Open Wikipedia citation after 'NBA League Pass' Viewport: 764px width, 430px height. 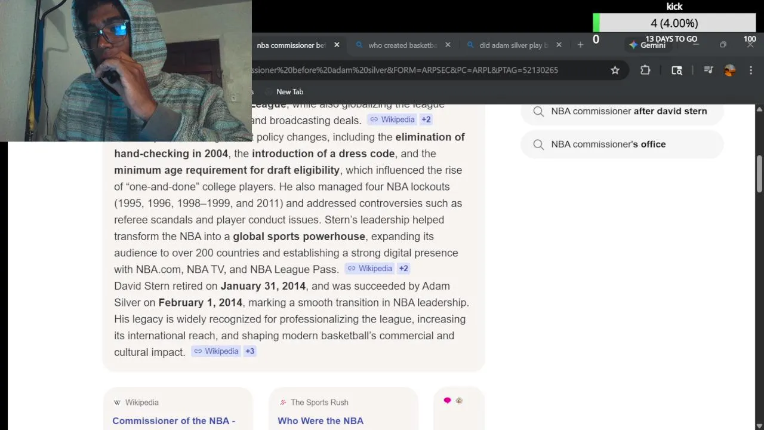[x=369, y=268]
